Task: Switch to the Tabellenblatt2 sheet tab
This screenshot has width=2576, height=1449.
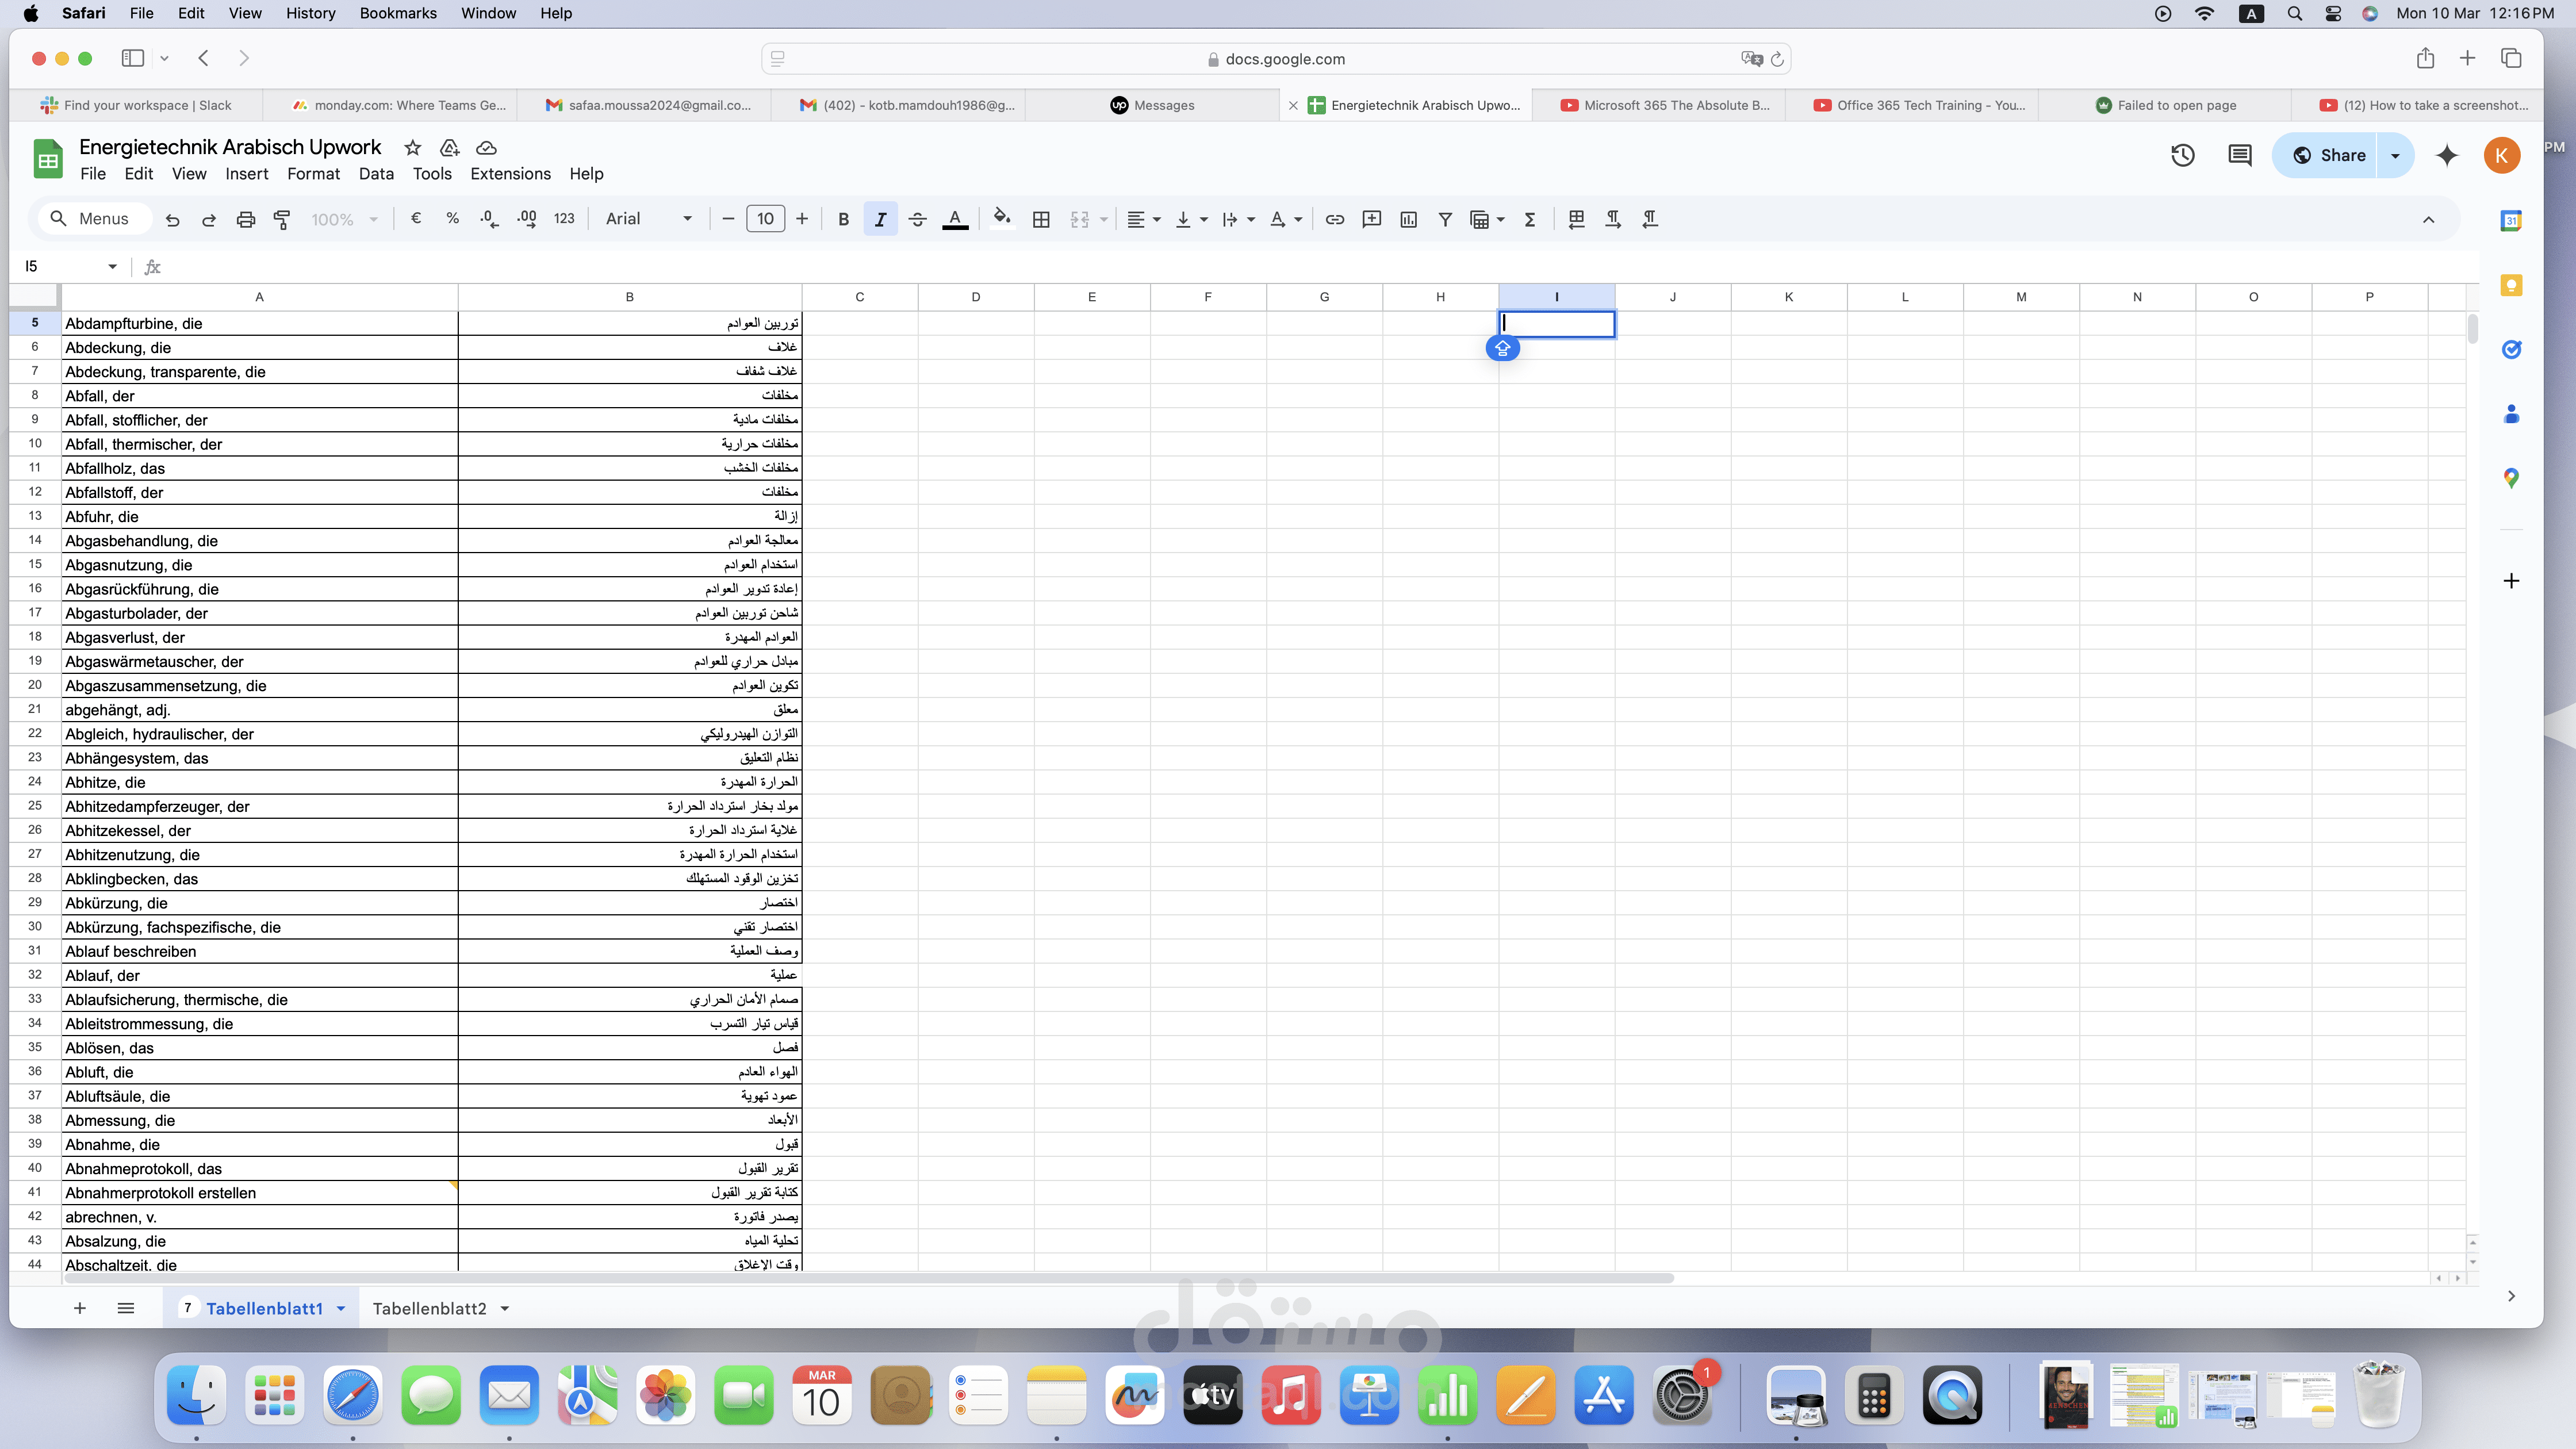Action: (x=429, y=1308)
